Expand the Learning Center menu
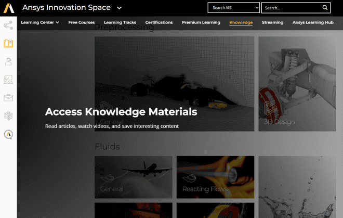 40,22
